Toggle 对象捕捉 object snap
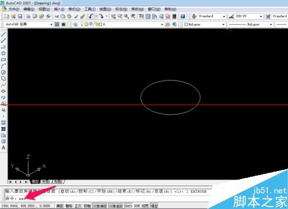This screenshot has height=209, width=288. click(100, 206)
